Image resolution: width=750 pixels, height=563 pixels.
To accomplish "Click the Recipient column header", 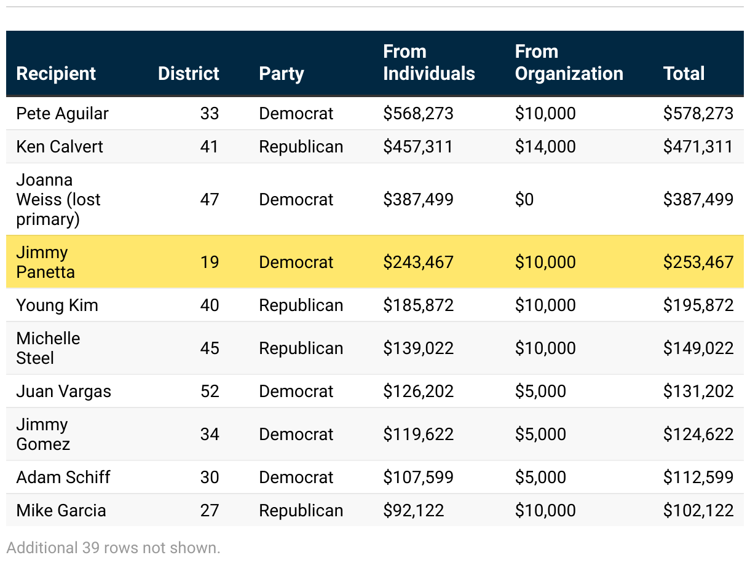I will pyautogui.click(x=56, y=74).
